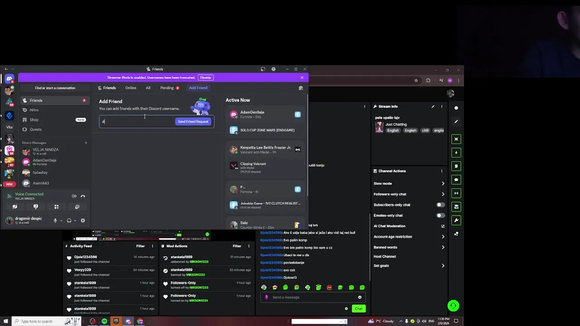Screen dimensions: 580x326
Task: Expand Followers-only chat settings
Action: coord(409,194)
